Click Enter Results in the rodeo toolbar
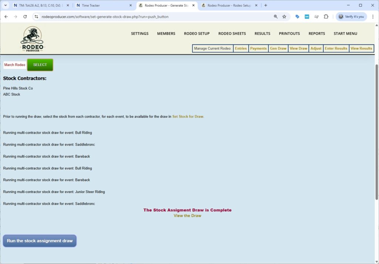 tap(336, 49)
